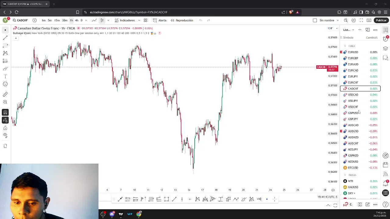
Task: Open the chart type dropdown arrow
Action: (108, 20)
